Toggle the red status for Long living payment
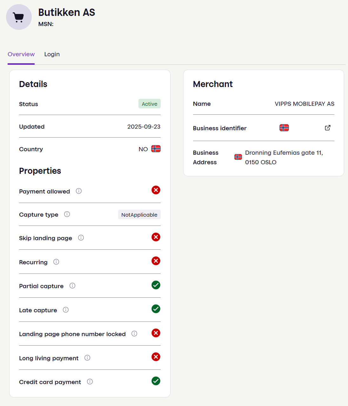Screen dimensions: 348x406 pos(156,357)
